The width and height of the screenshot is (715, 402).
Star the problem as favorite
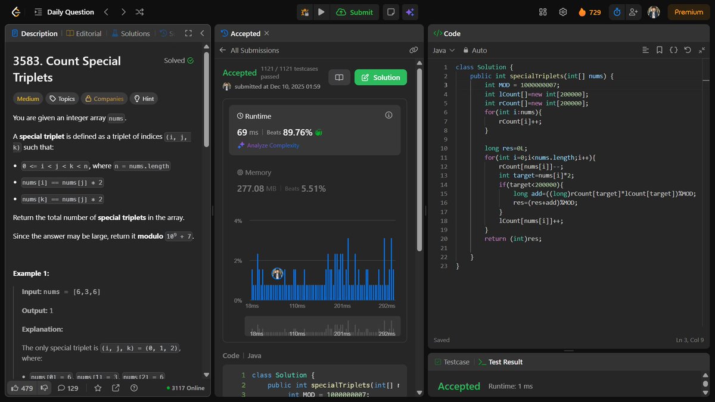(98, 388)
